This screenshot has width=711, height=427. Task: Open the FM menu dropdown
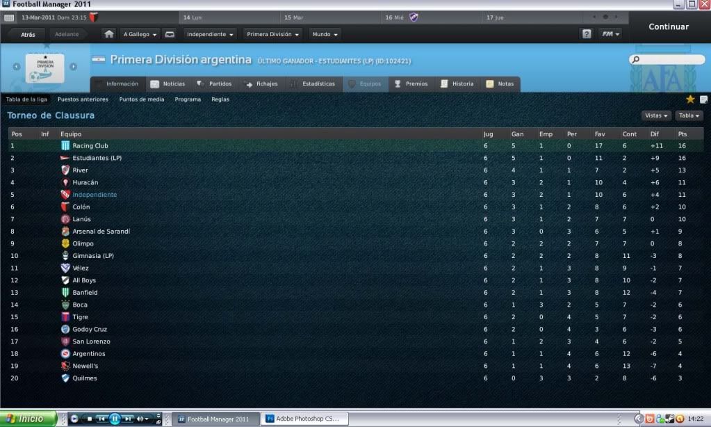(x=610, y=34)
